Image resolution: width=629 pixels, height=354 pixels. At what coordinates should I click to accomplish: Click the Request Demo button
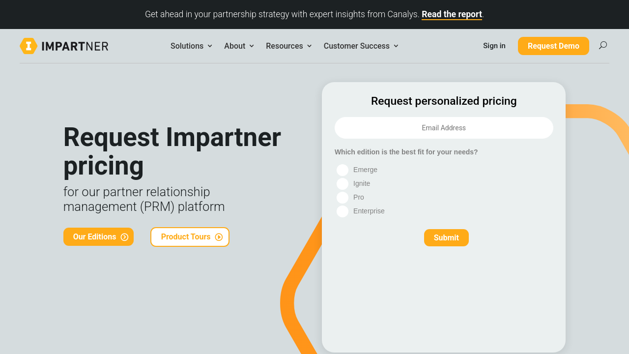[553, 46]
